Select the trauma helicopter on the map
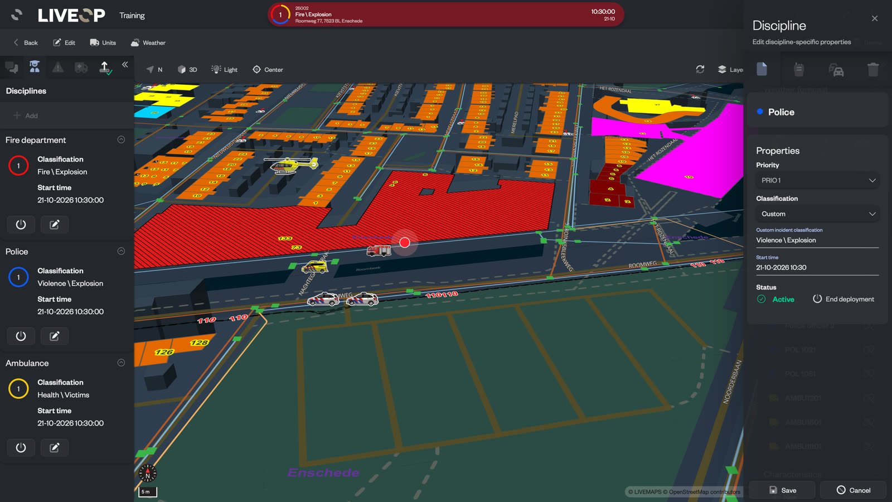 [x=290, y=165]
